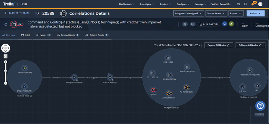Select the credtheft.win.impacket artifact node
This screenshot has height=124, width=269.
tap(250, 70)
